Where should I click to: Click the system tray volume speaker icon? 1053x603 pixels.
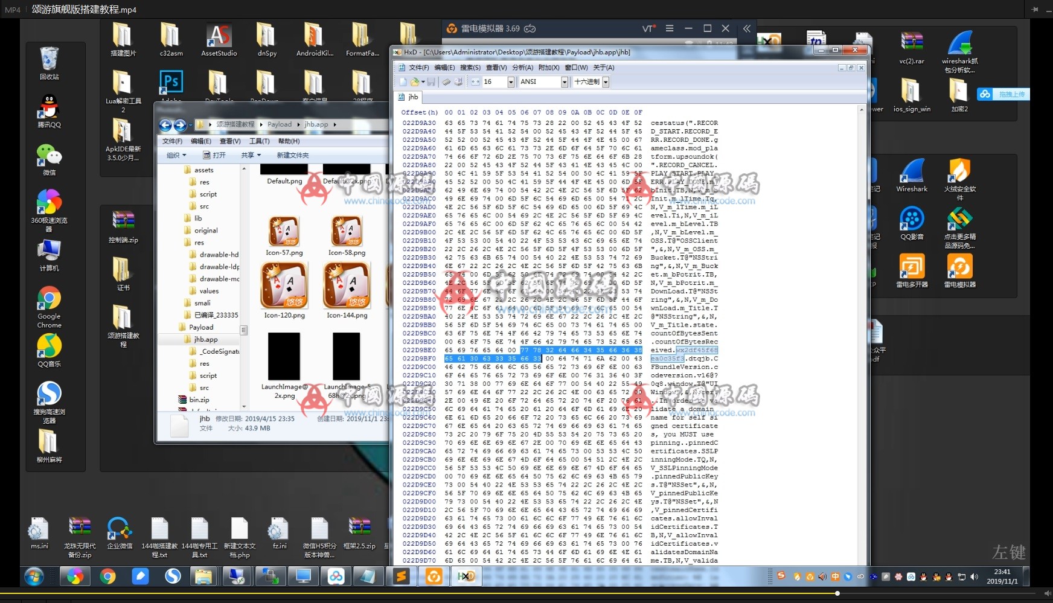coord(974,577)
